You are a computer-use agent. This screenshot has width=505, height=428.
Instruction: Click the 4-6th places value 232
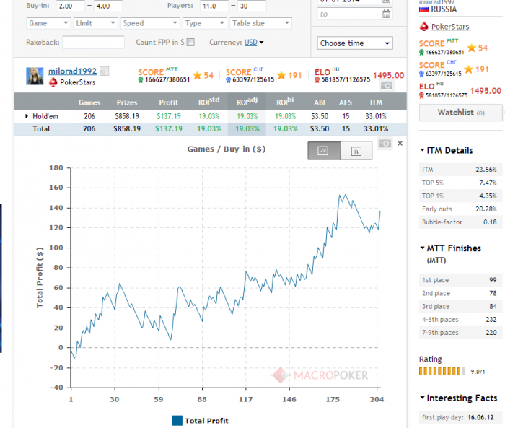tap(491, 320)
